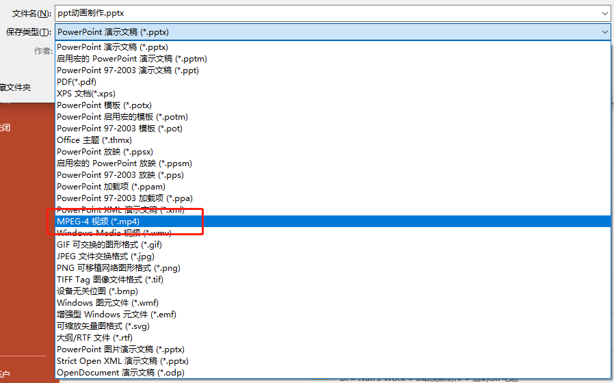Viewport: 614px width, 383px height.
Task: Select PowerPoint 演示文稿 (*.pptx) in list
Action: 333,47
